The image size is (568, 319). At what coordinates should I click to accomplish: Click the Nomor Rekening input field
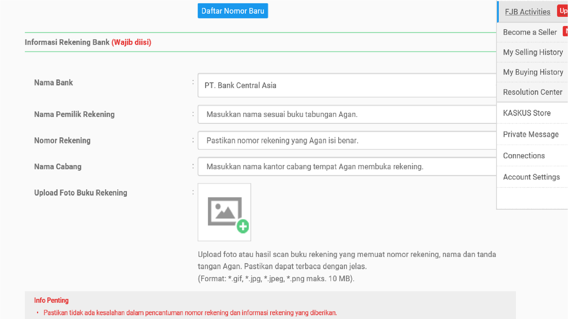pos(347,140)
